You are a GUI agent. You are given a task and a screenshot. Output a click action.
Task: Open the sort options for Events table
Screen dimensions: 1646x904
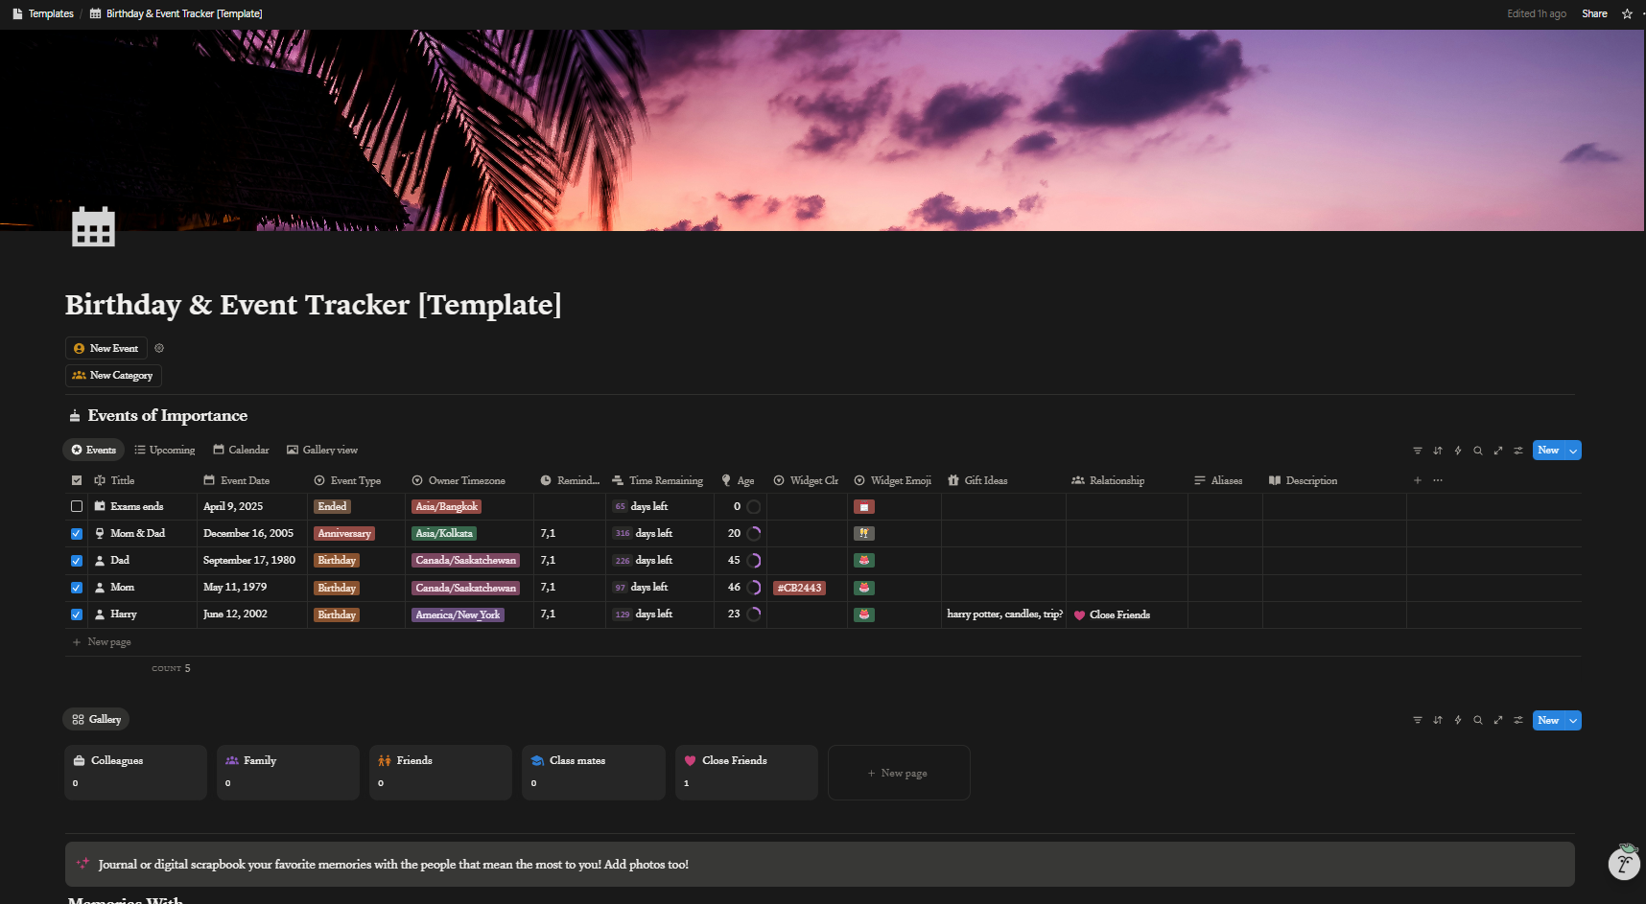coord(1438,450)
